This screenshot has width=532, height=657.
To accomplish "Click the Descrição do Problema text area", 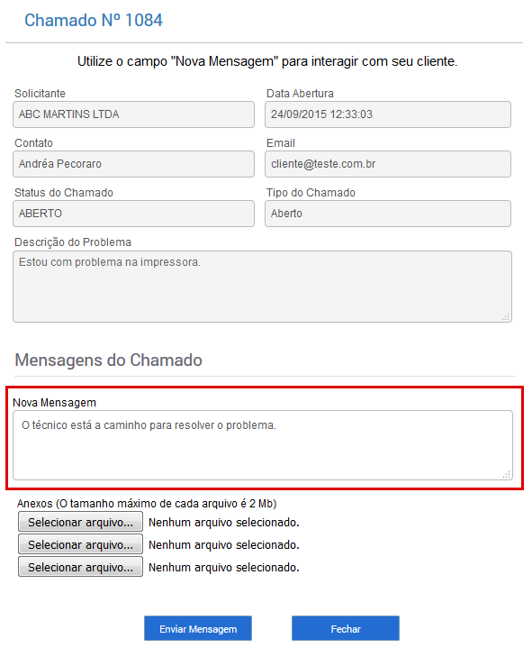I will point(263,287).
